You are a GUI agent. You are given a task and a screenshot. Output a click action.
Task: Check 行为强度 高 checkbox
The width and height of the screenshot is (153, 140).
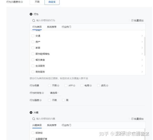tap(63, 100)
